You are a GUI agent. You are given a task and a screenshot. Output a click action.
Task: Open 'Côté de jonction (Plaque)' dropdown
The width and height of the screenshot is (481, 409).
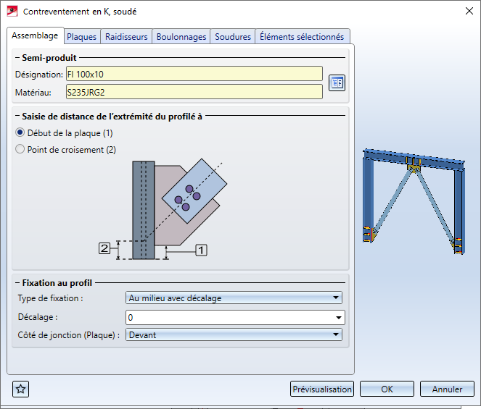(x=234, y=334)
